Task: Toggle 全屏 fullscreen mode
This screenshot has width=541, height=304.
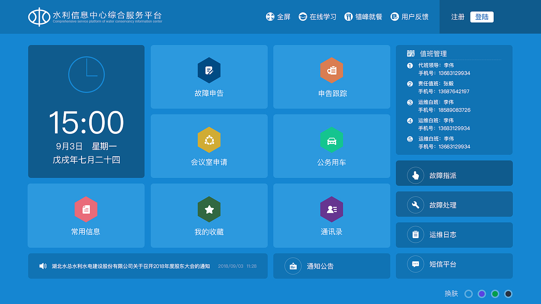Action: click(x=278, y=17)
